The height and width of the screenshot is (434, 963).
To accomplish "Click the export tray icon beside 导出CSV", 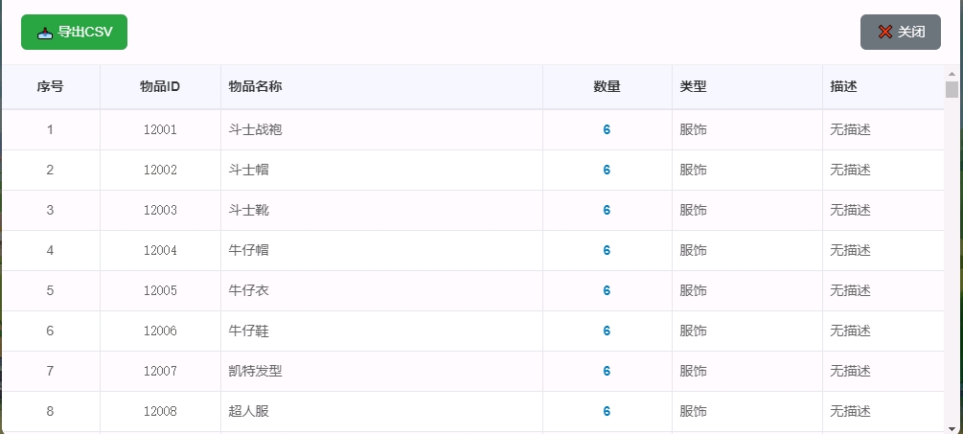I will 45,33.
